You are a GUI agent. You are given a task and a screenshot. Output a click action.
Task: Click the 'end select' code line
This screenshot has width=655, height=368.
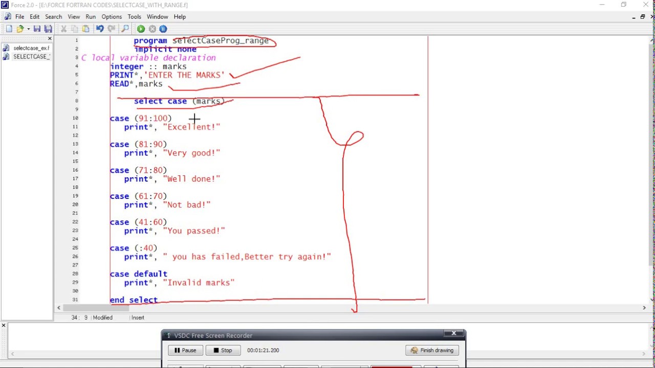pos(134,300)
